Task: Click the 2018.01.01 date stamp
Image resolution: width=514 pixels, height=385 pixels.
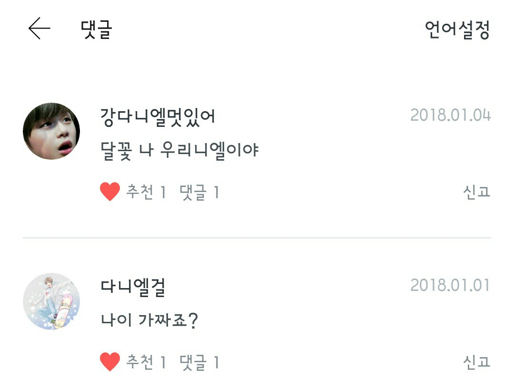Action: click(x=450, y=285)
